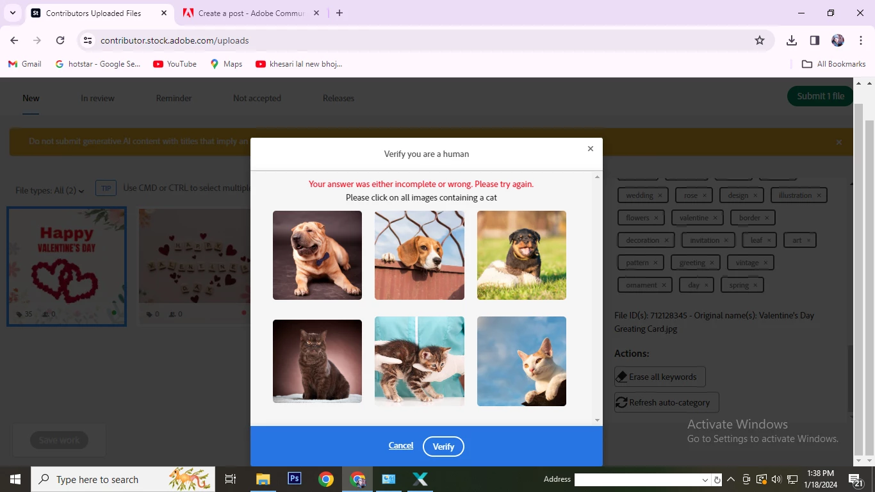Screen dimensions: 875x492
Task: Click the taskbar search box
Action: coord(123,479)
